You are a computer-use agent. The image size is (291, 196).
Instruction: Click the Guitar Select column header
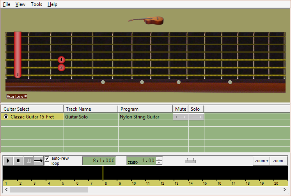[32, 109]
